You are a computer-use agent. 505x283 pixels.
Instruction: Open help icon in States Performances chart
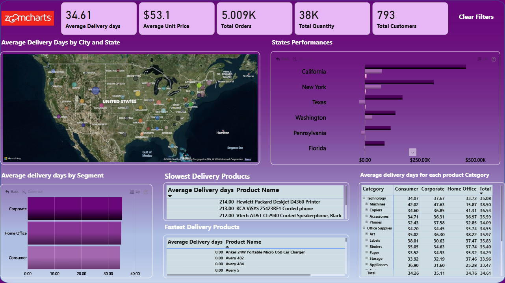pos(494,59)
